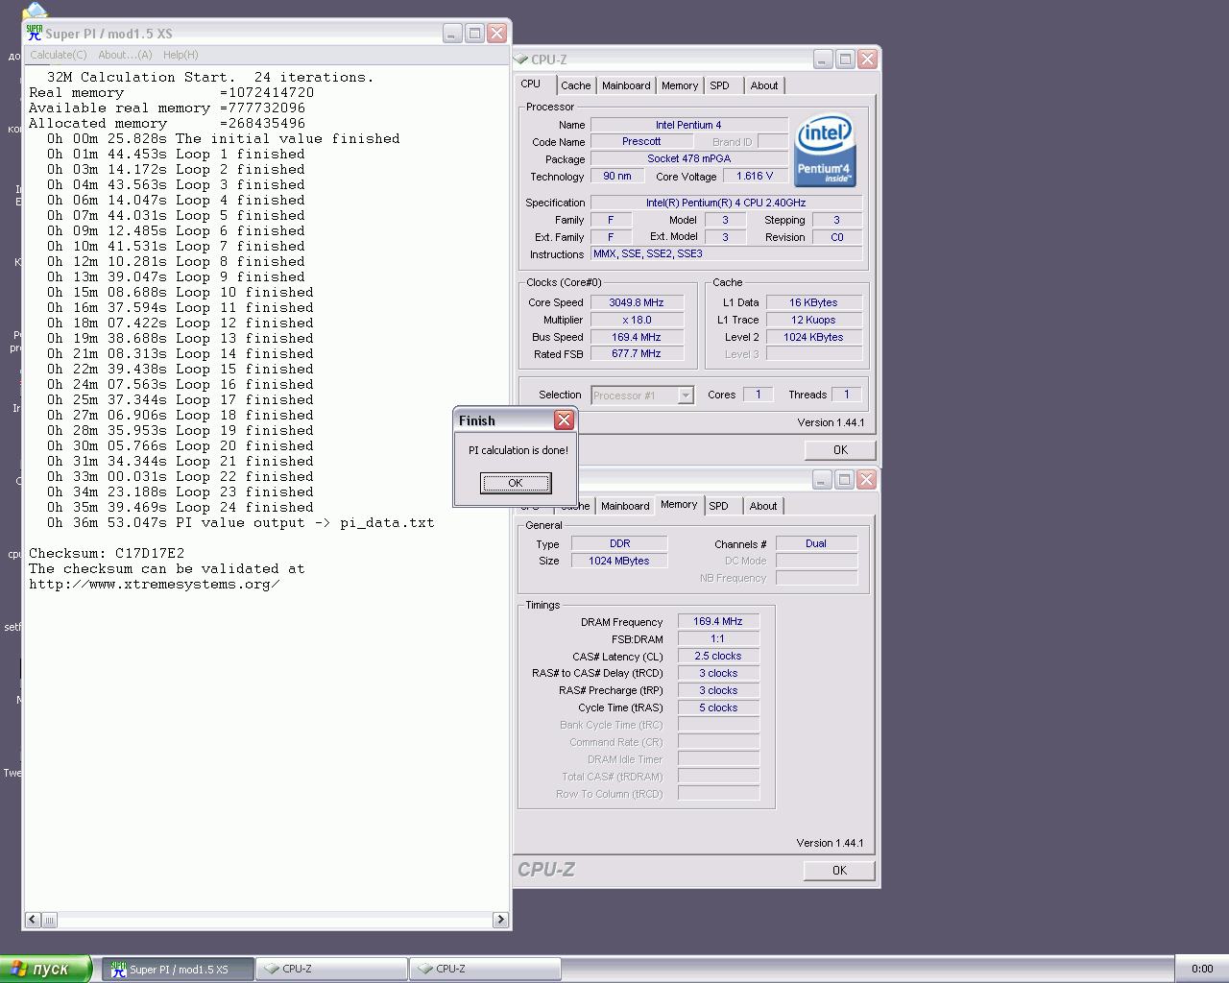Click the Core Voltage value 1.616 V
The image size is (1229, 983).
(755, 176)
